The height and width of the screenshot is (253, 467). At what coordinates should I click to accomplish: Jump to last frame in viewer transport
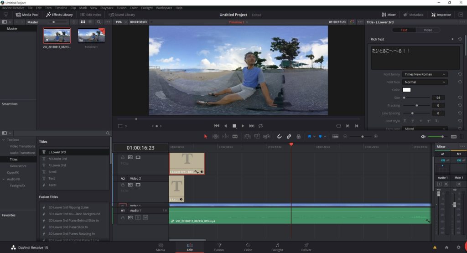[x=252, y=126]
